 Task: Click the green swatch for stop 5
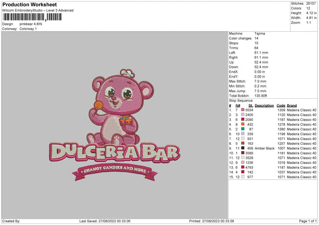(x=244, y=129)
